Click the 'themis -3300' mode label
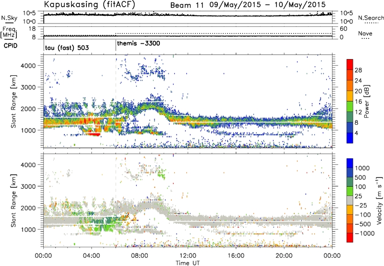Screen dimensions: 384x266 139,43
